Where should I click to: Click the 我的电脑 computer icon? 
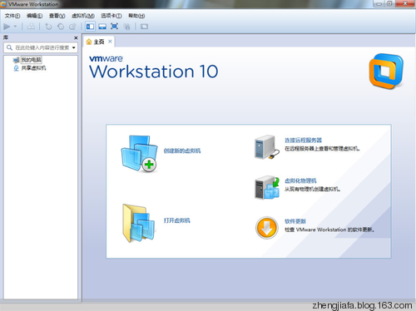point(17,60)
